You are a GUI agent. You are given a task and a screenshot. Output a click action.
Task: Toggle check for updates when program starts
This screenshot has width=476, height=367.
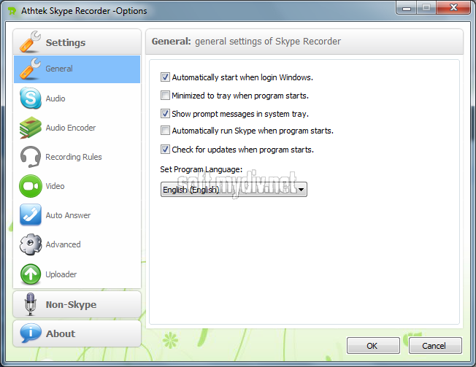(165, 150)
